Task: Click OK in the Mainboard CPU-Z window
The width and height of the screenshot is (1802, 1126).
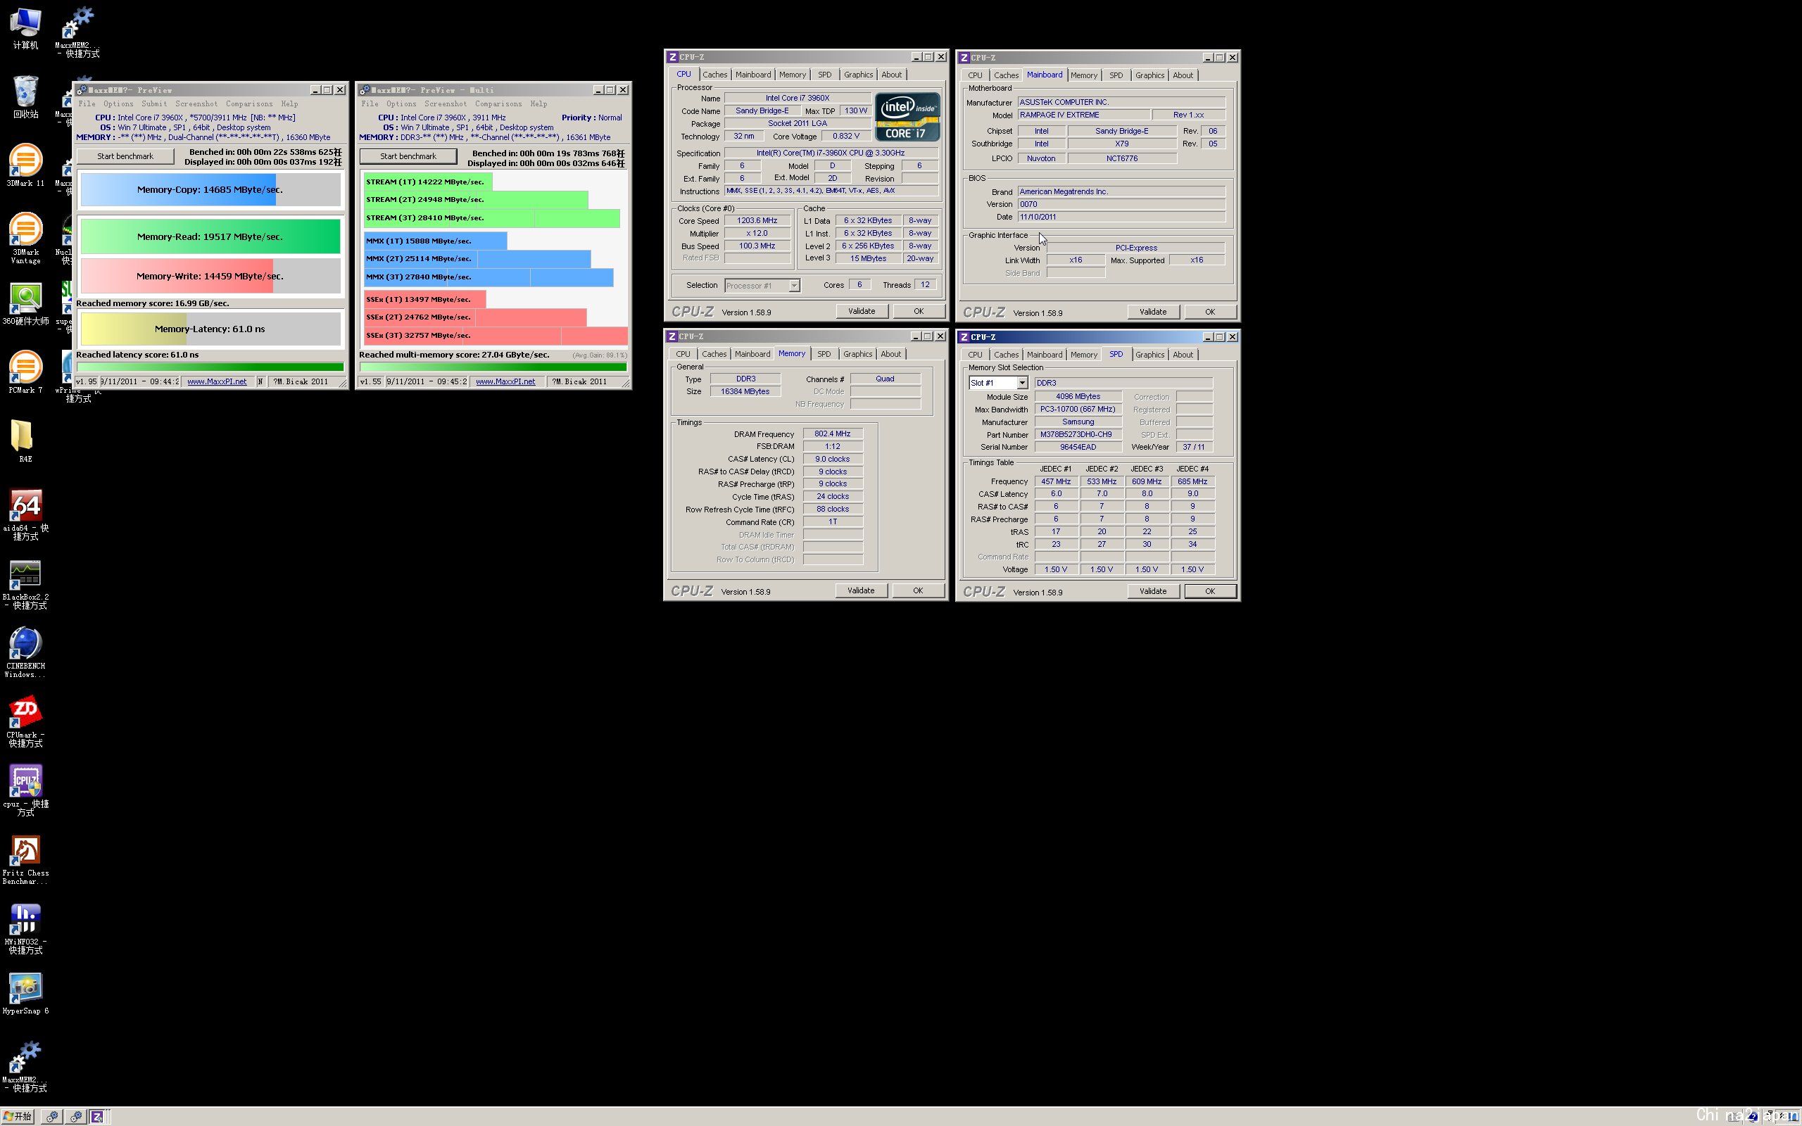Action: click(1209, 312)
